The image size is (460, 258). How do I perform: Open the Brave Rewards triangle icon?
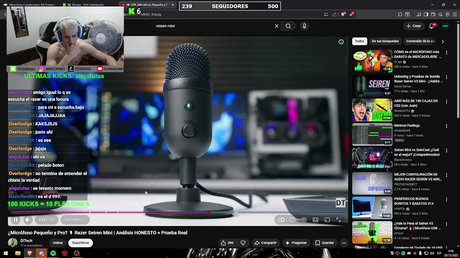[x=351, y=14]
